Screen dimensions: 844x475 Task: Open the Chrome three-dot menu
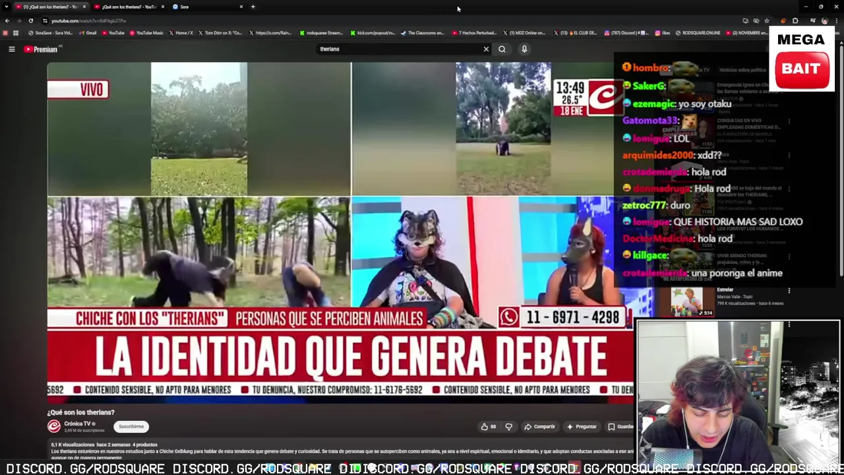pyautogui.click(x=836, y=20)
